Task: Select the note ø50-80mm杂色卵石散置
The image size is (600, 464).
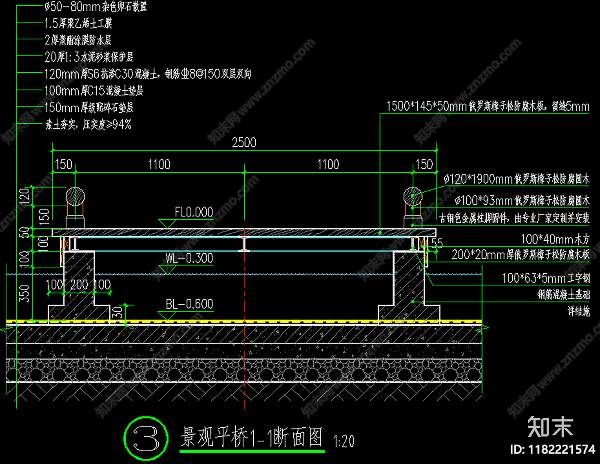Action: click(96, 6)
